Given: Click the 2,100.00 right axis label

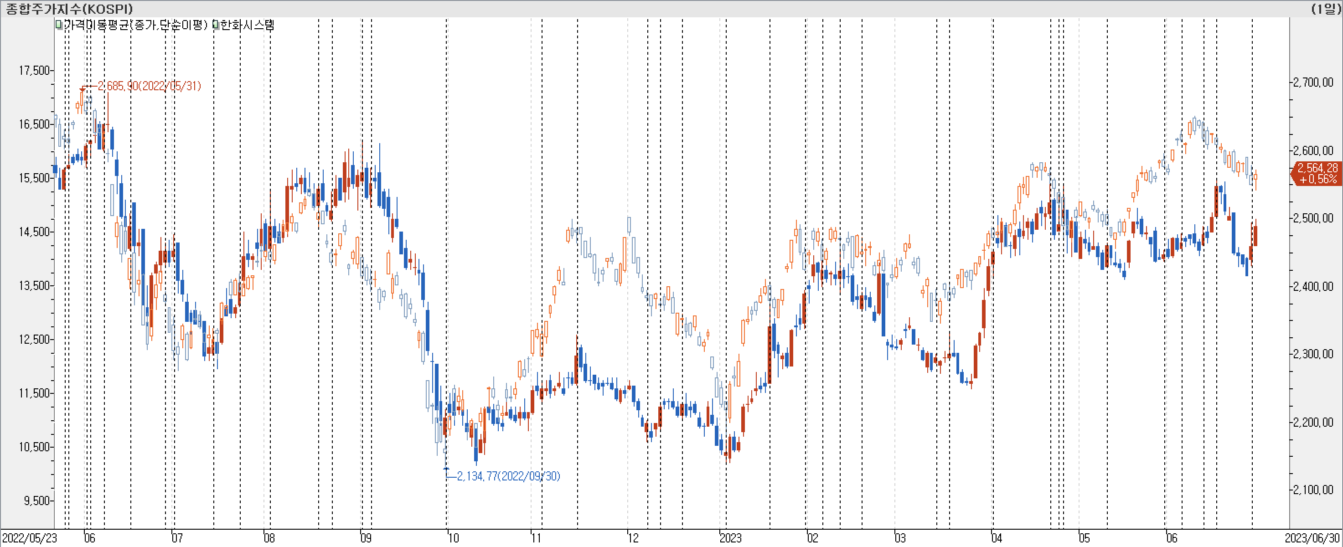Looking at the screenshot, I should (x=1313, y=490).
